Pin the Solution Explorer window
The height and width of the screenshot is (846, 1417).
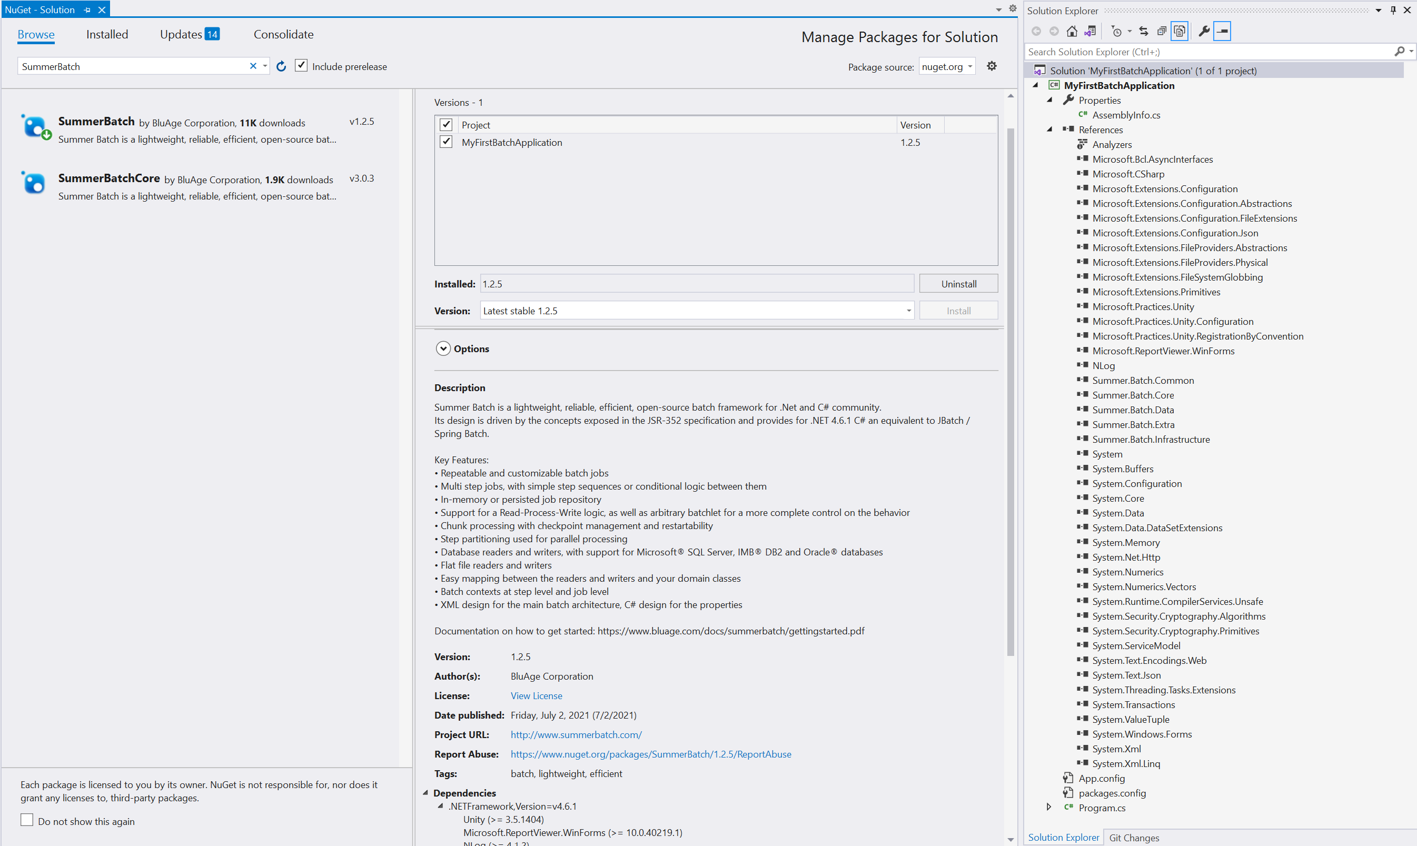[1393, 10]
